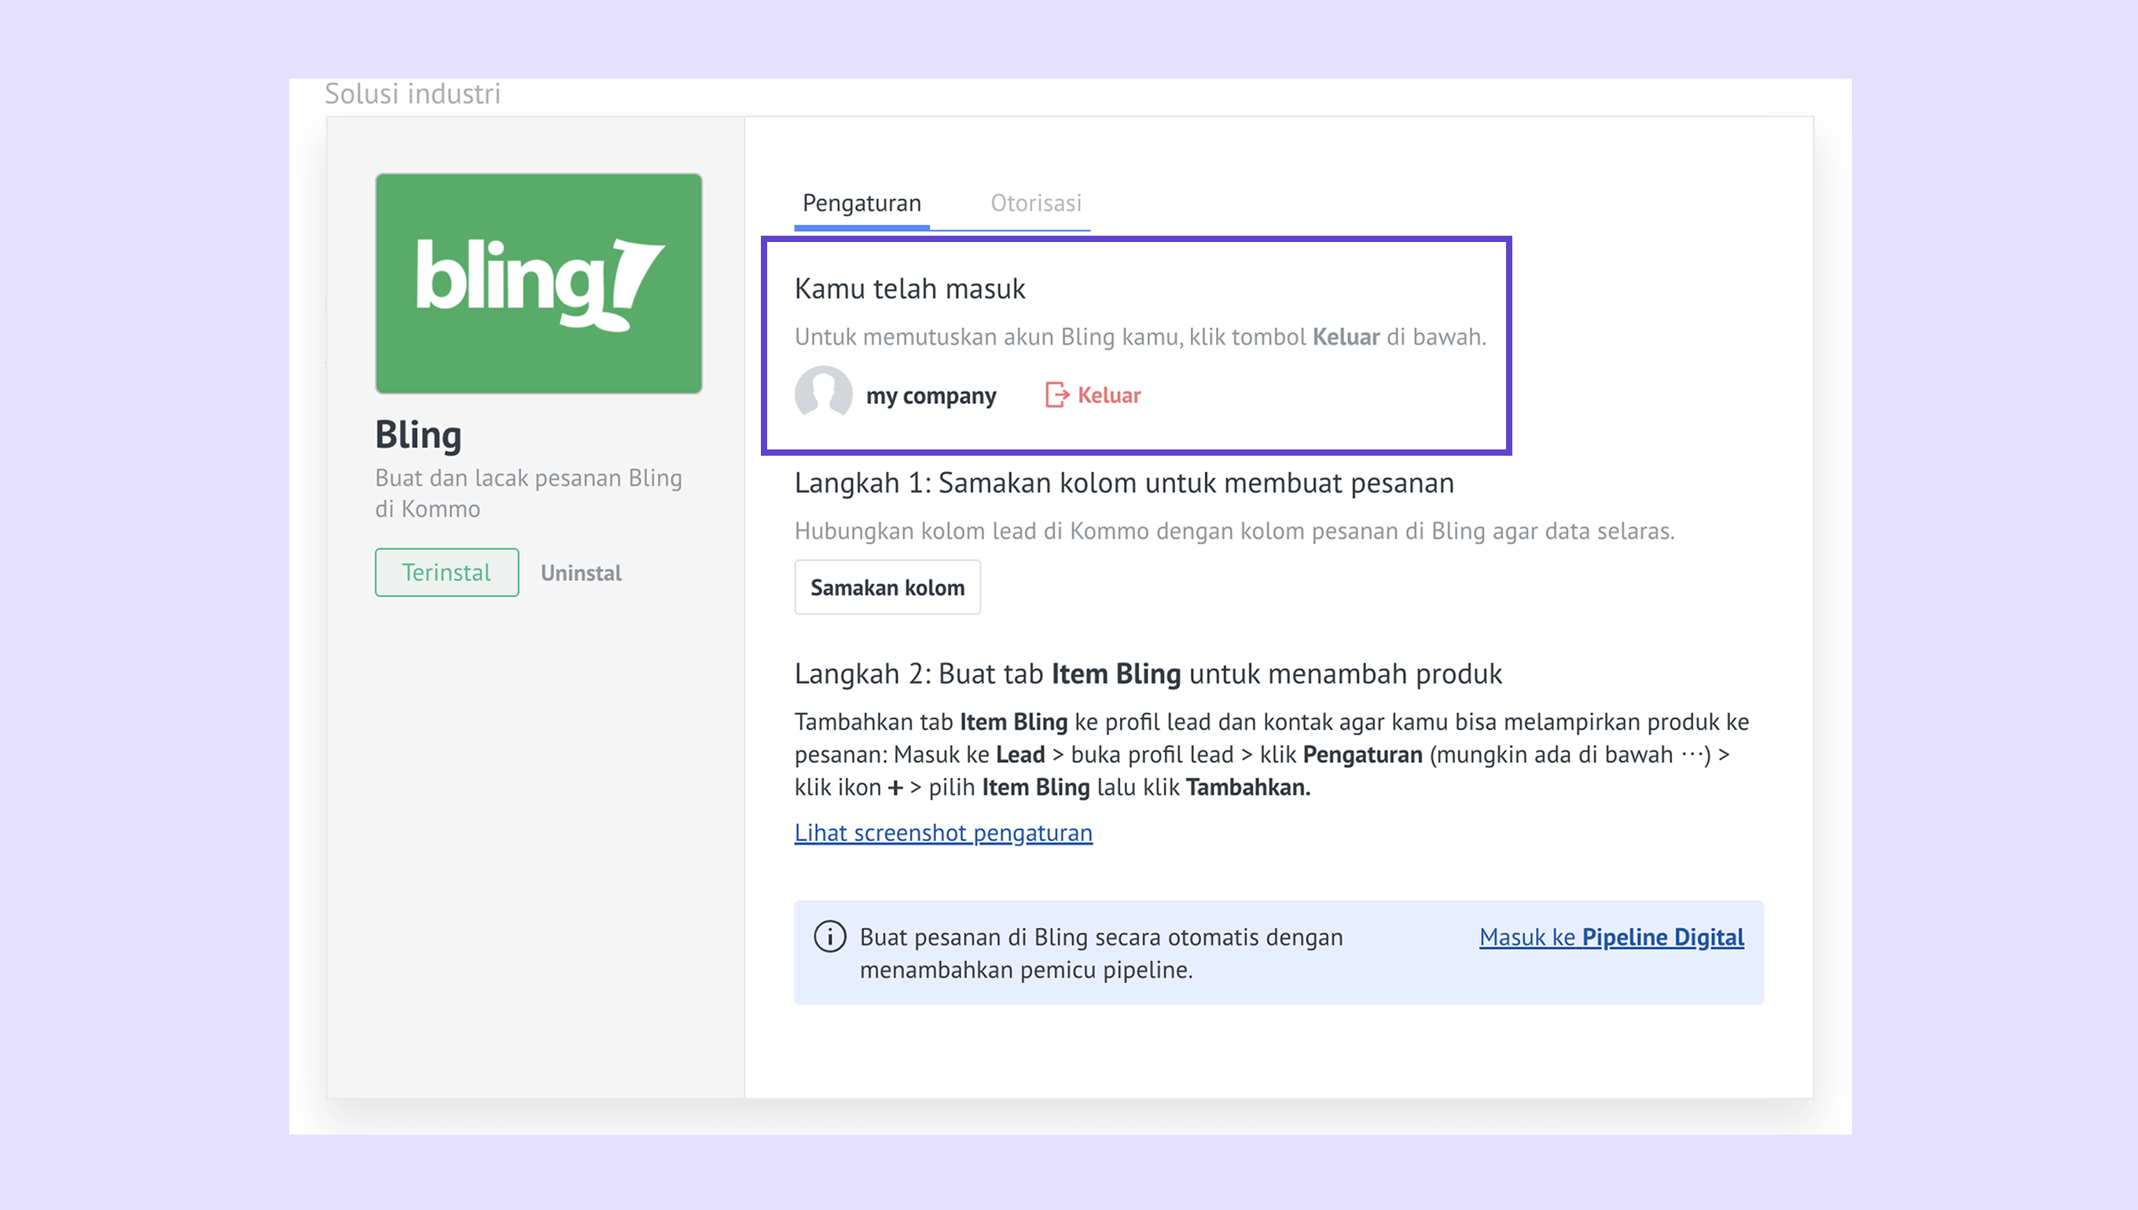The width and height of the screenshot is (2138, 1210).
Task: Follow Masuk ke Pipeline Digital link
Action: click(x=1611, y=937)
